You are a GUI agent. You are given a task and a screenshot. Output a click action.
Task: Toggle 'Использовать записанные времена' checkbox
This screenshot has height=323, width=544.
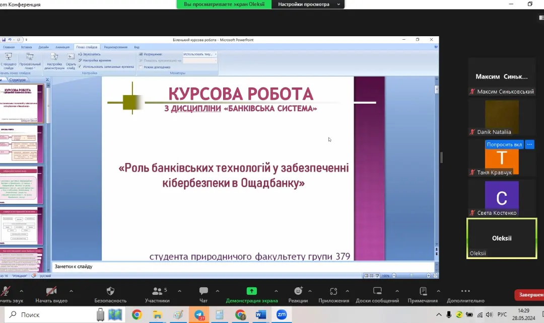tap(80, 66)
